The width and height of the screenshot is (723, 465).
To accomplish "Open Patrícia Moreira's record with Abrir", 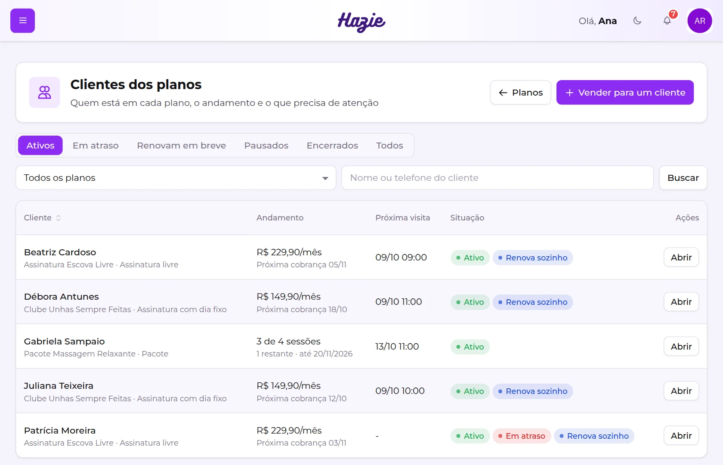I will point(681,436).
